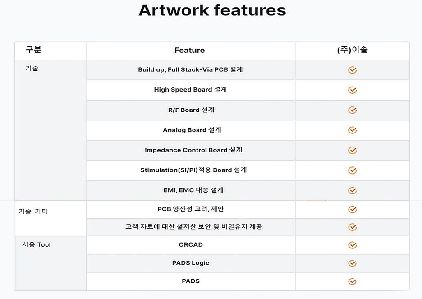Click the checkmark next to High Speed Board 설계

tap(352, 90)
